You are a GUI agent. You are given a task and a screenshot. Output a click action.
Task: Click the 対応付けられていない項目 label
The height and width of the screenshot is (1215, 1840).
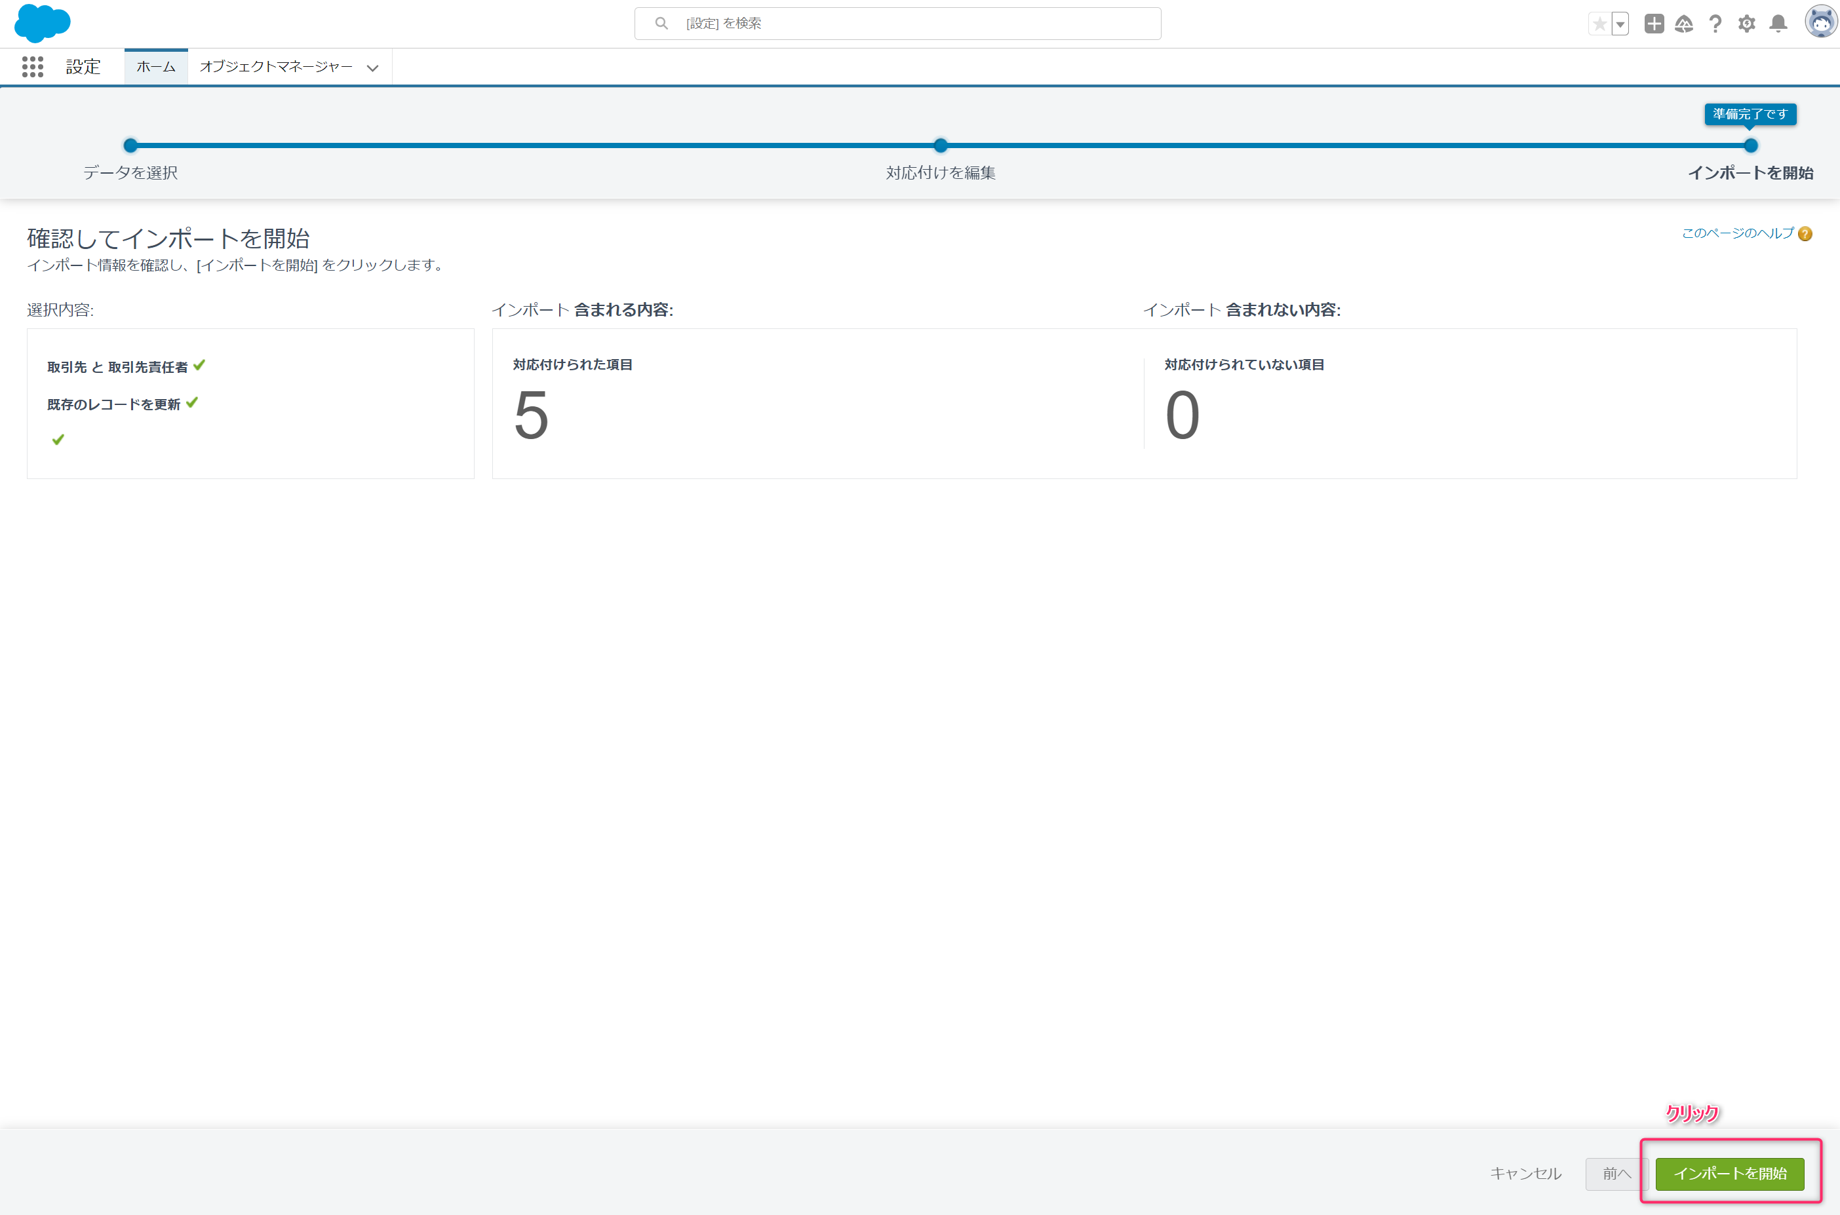point(1244,364)
